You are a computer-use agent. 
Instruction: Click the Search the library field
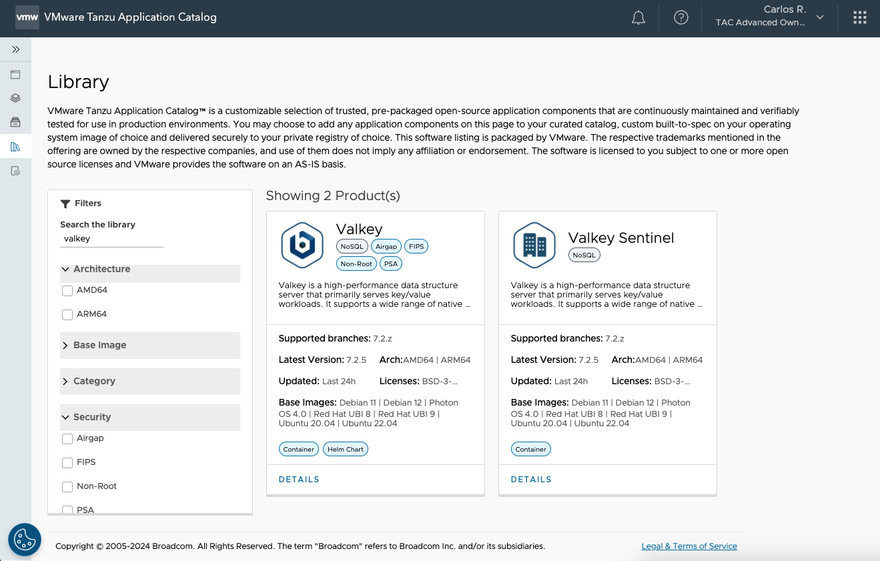pyautogui.click(x=111, y=239)
